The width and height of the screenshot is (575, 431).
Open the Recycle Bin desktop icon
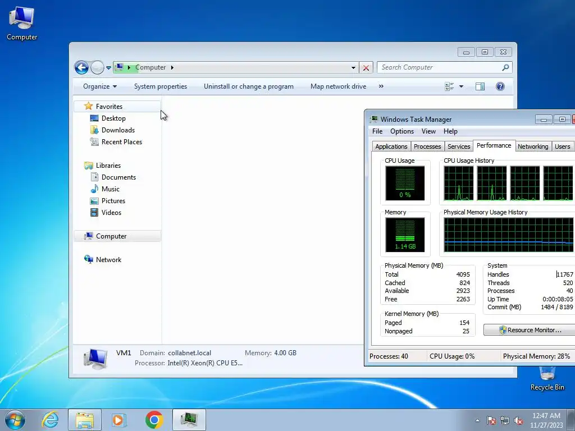coord(547,379)
